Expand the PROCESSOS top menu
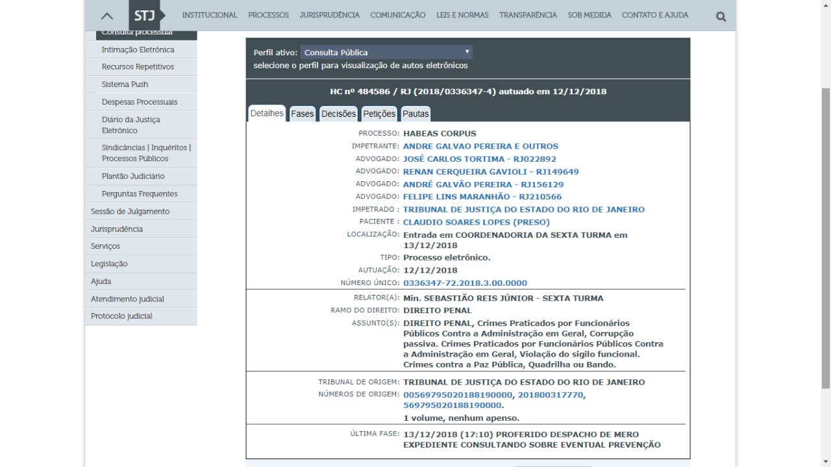Image resolution: width=831 pixels, height=467 pixels. pyautogui.click(x=268, y=15)
